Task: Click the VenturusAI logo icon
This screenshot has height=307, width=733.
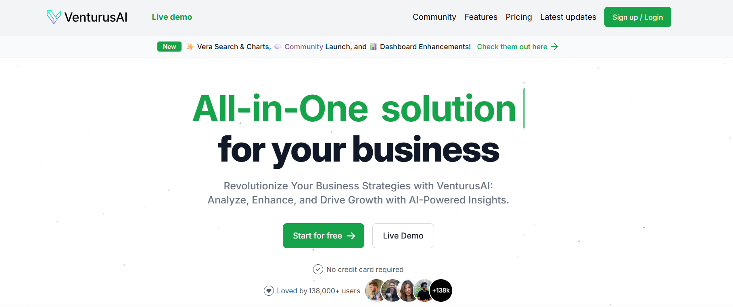Action: pos(54,17)
